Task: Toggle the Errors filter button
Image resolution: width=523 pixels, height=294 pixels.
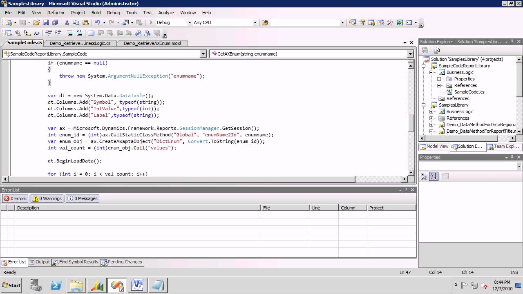Action: coord(15,198)
